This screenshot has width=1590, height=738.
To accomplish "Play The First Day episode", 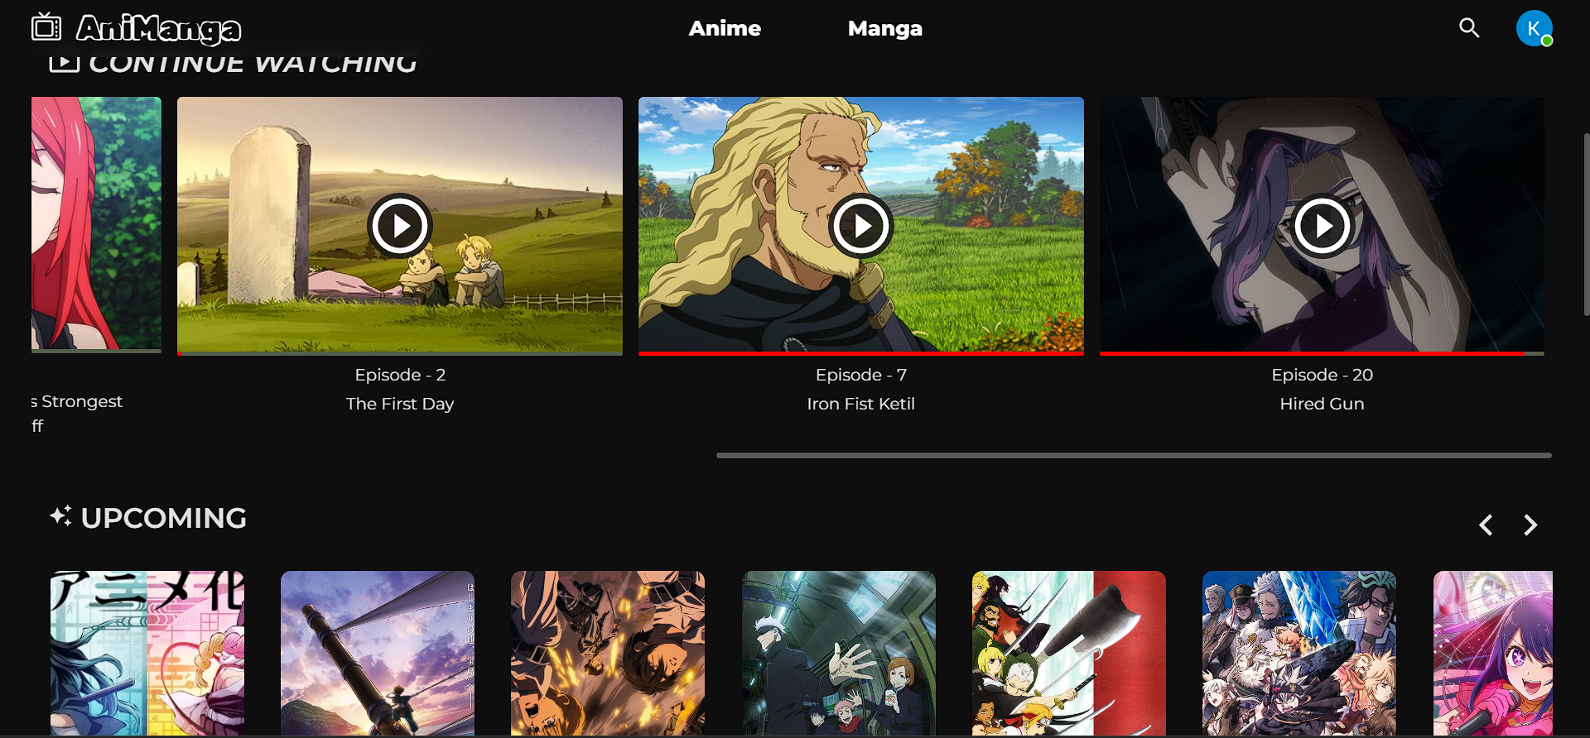I will tap(400, 225).
